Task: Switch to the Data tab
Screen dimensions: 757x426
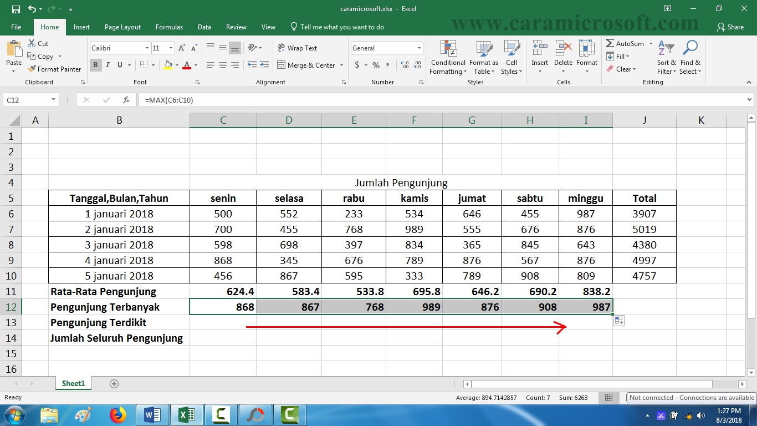Action: tap(204, 27)
